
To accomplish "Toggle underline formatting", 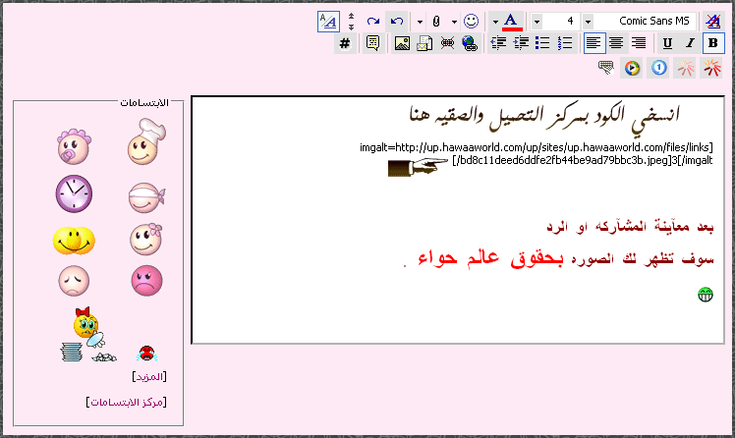I will click(667, 43).
